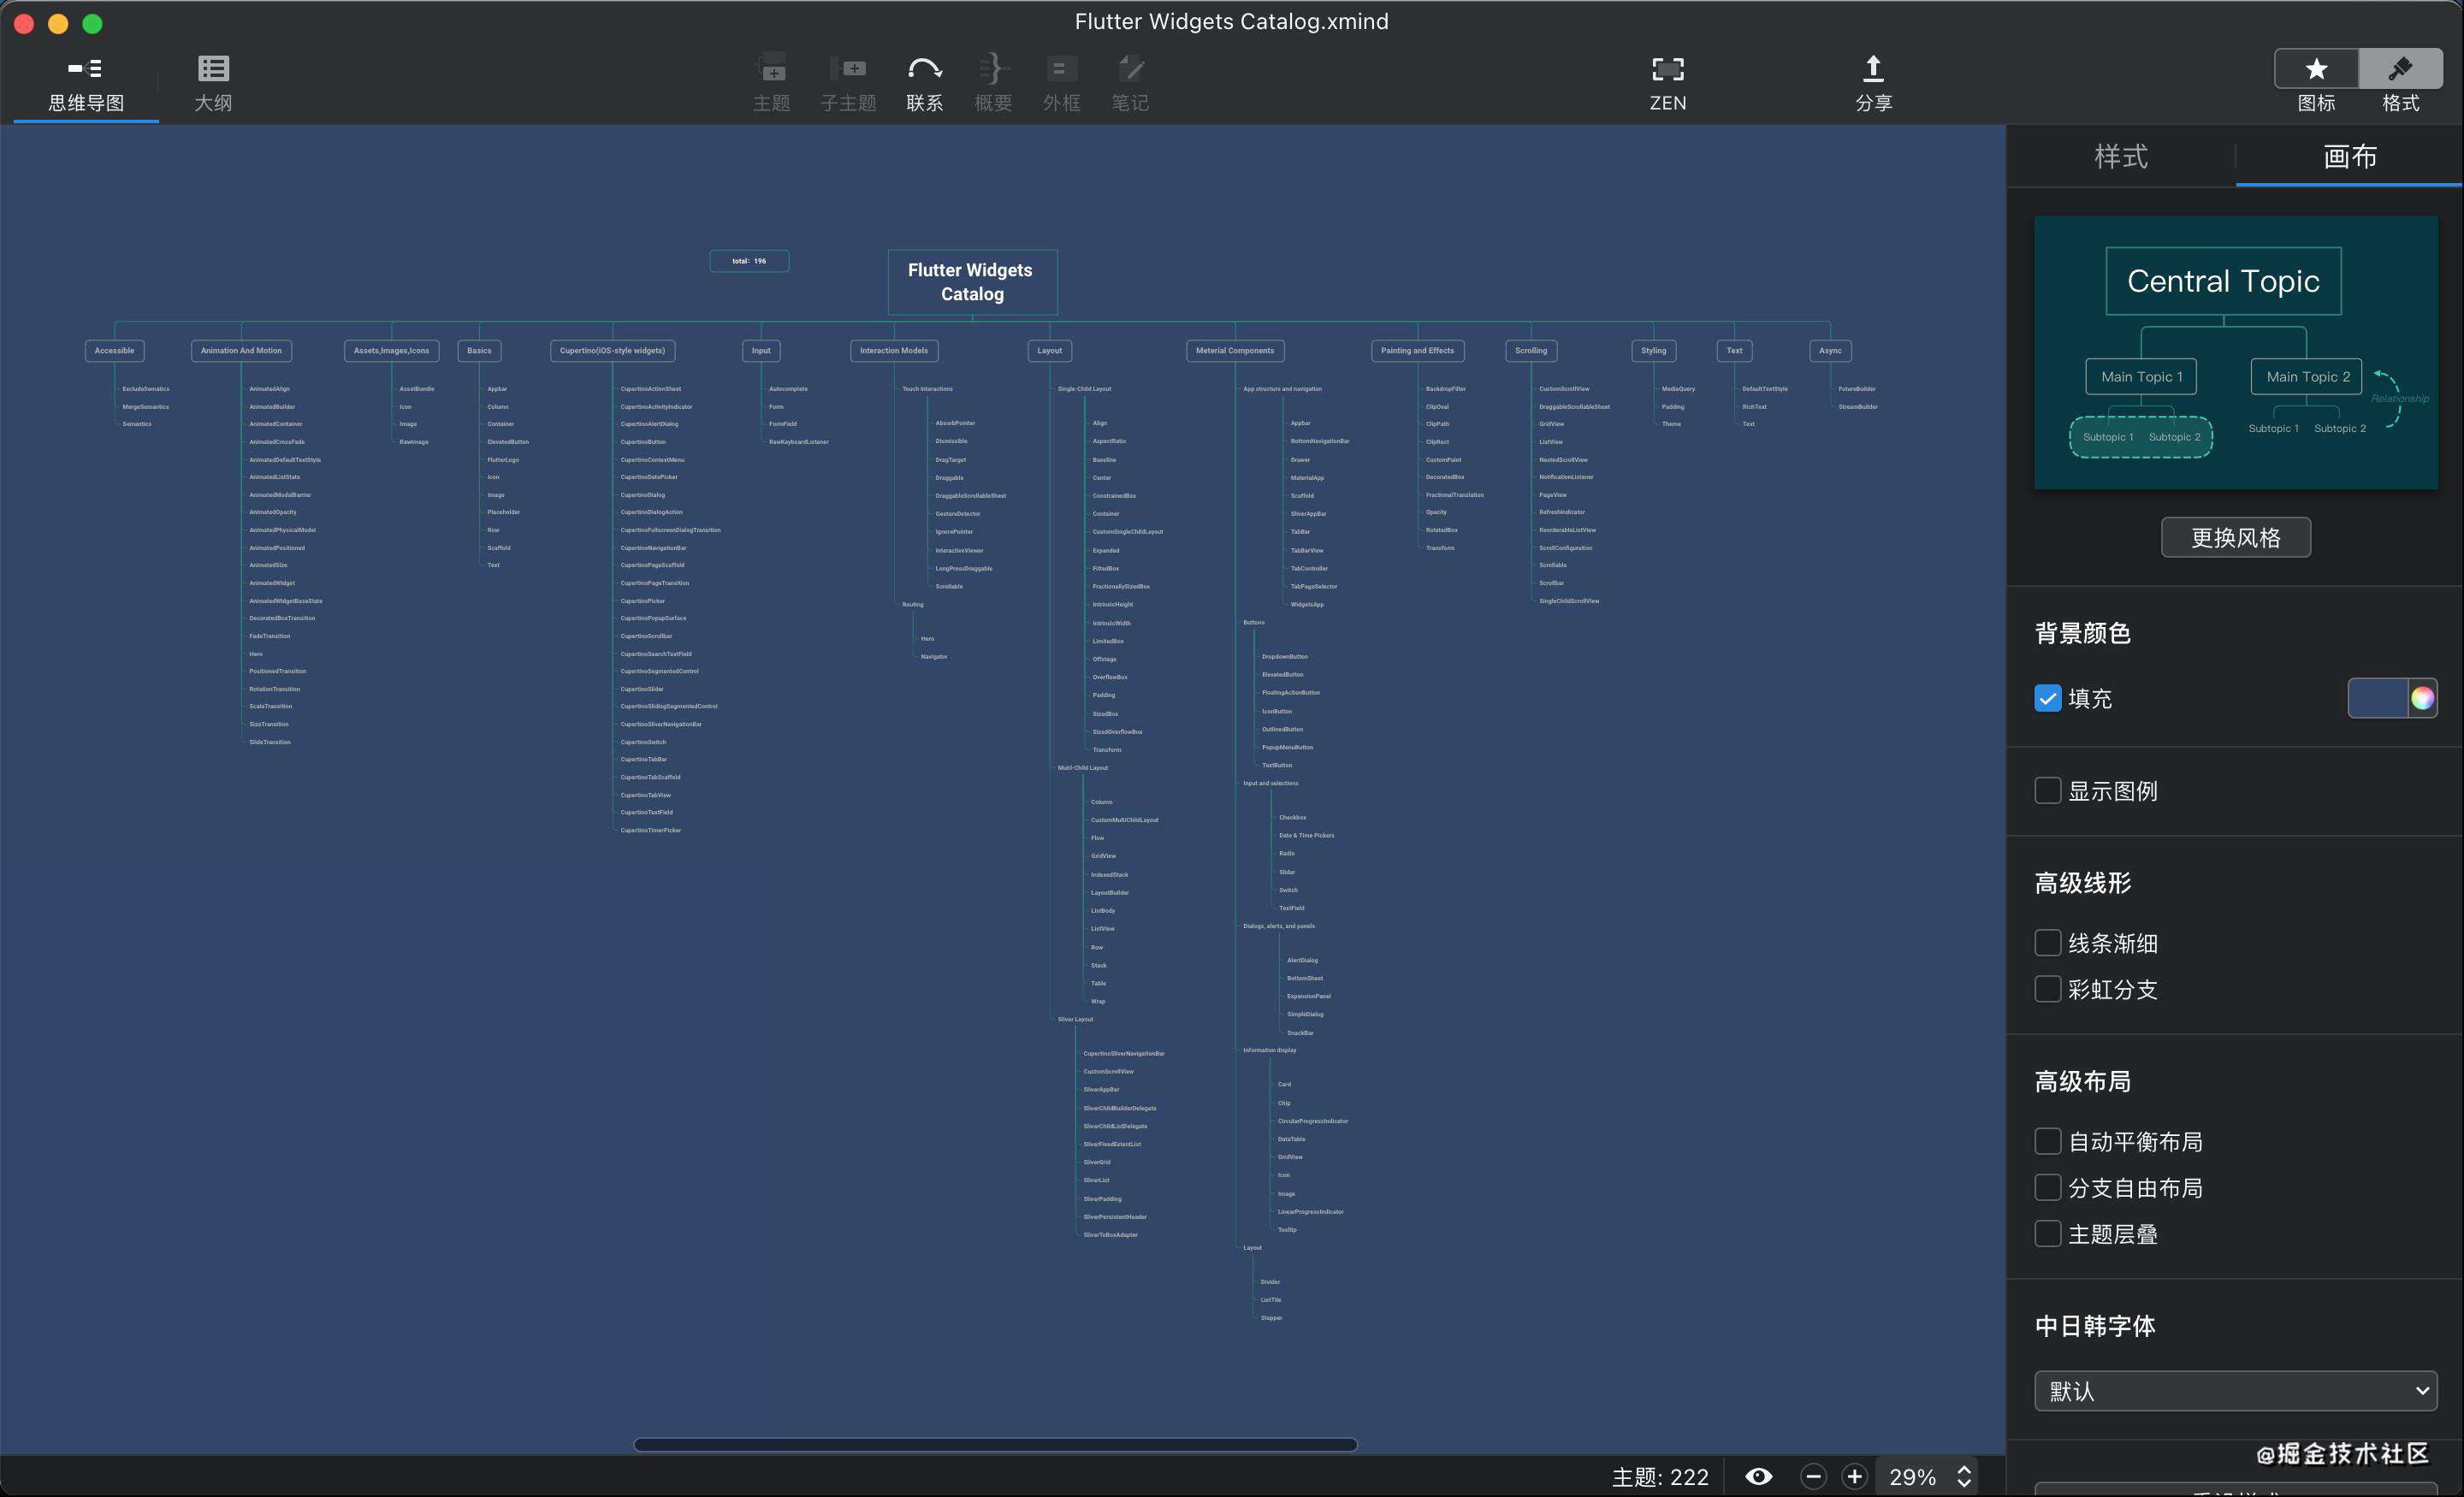Add a Relationship (联系) line

[x=924, y=84]
